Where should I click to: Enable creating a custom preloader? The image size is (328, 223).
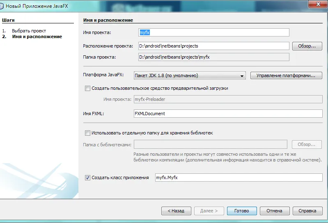point(87,88)
